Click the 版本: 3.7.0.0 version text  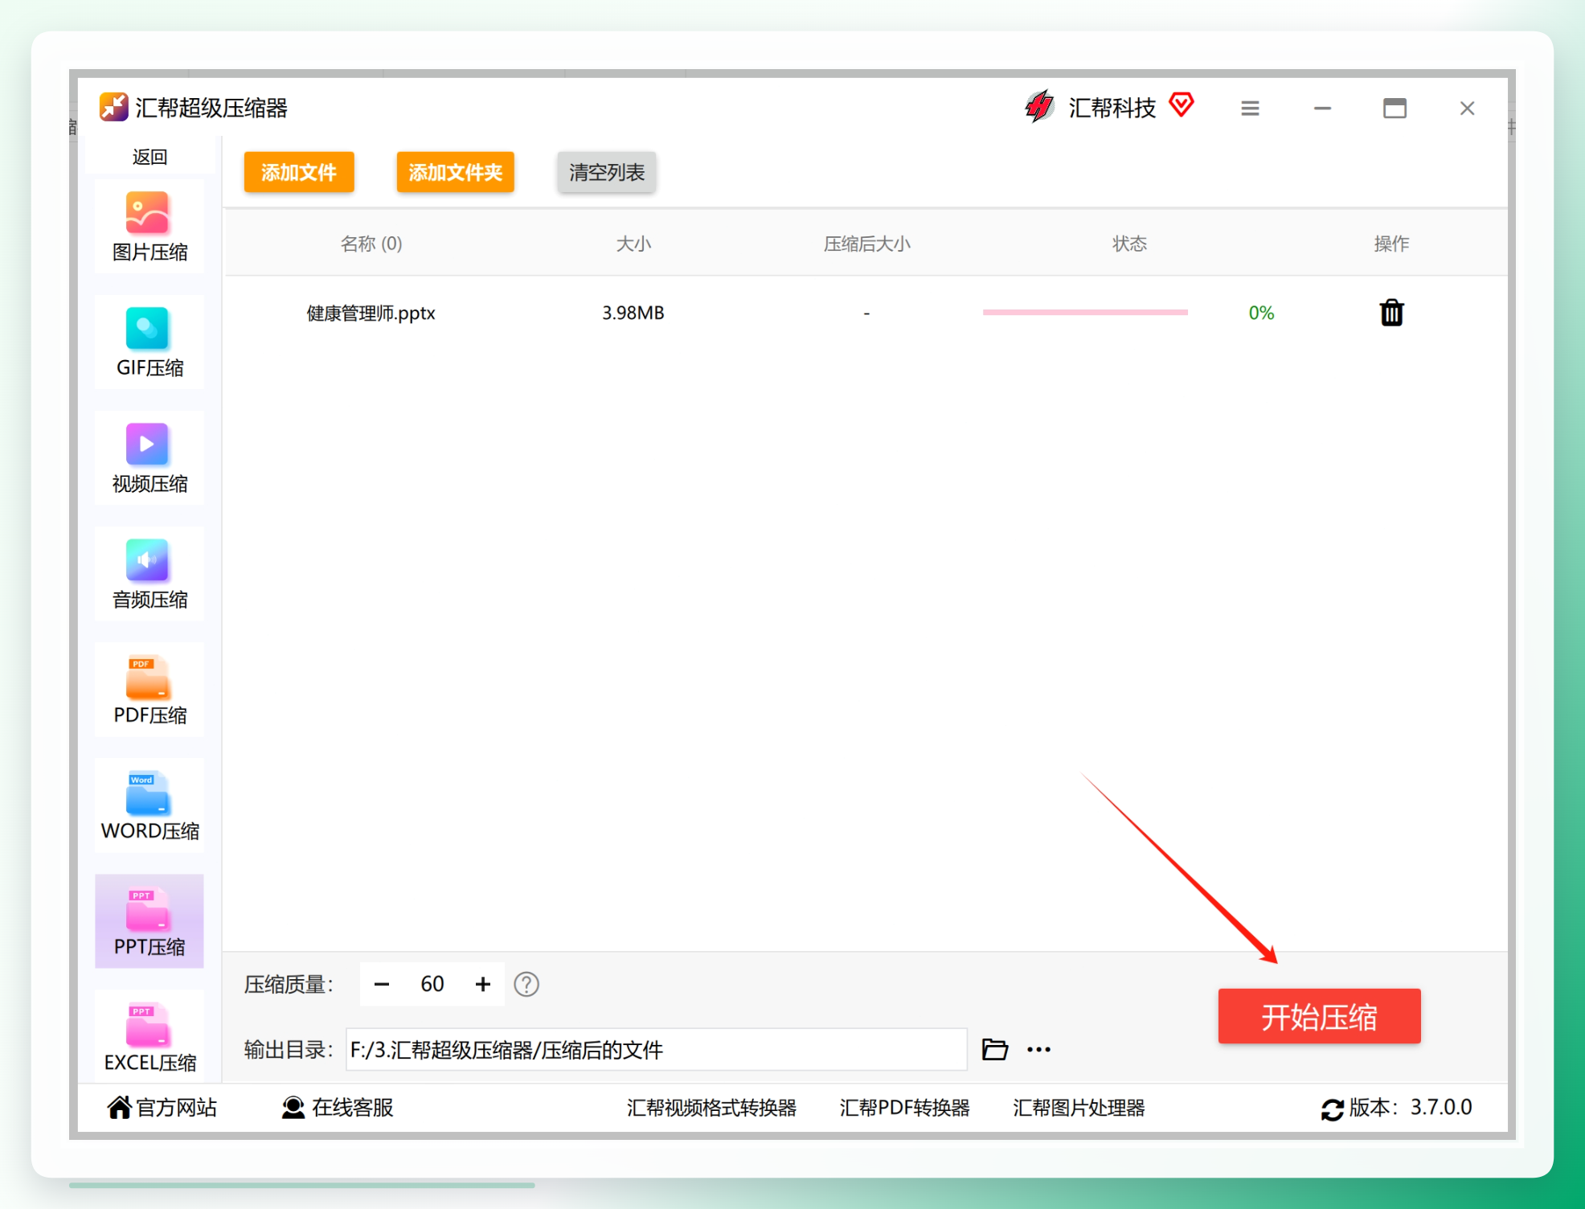(x=1411, y=1108)
